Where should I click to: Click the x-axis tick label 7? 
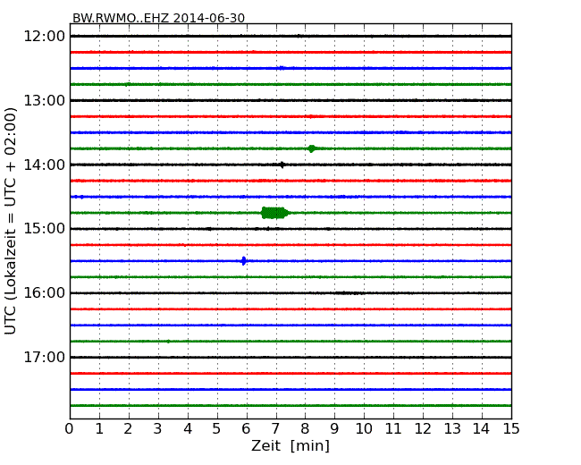tap(275, 429)
